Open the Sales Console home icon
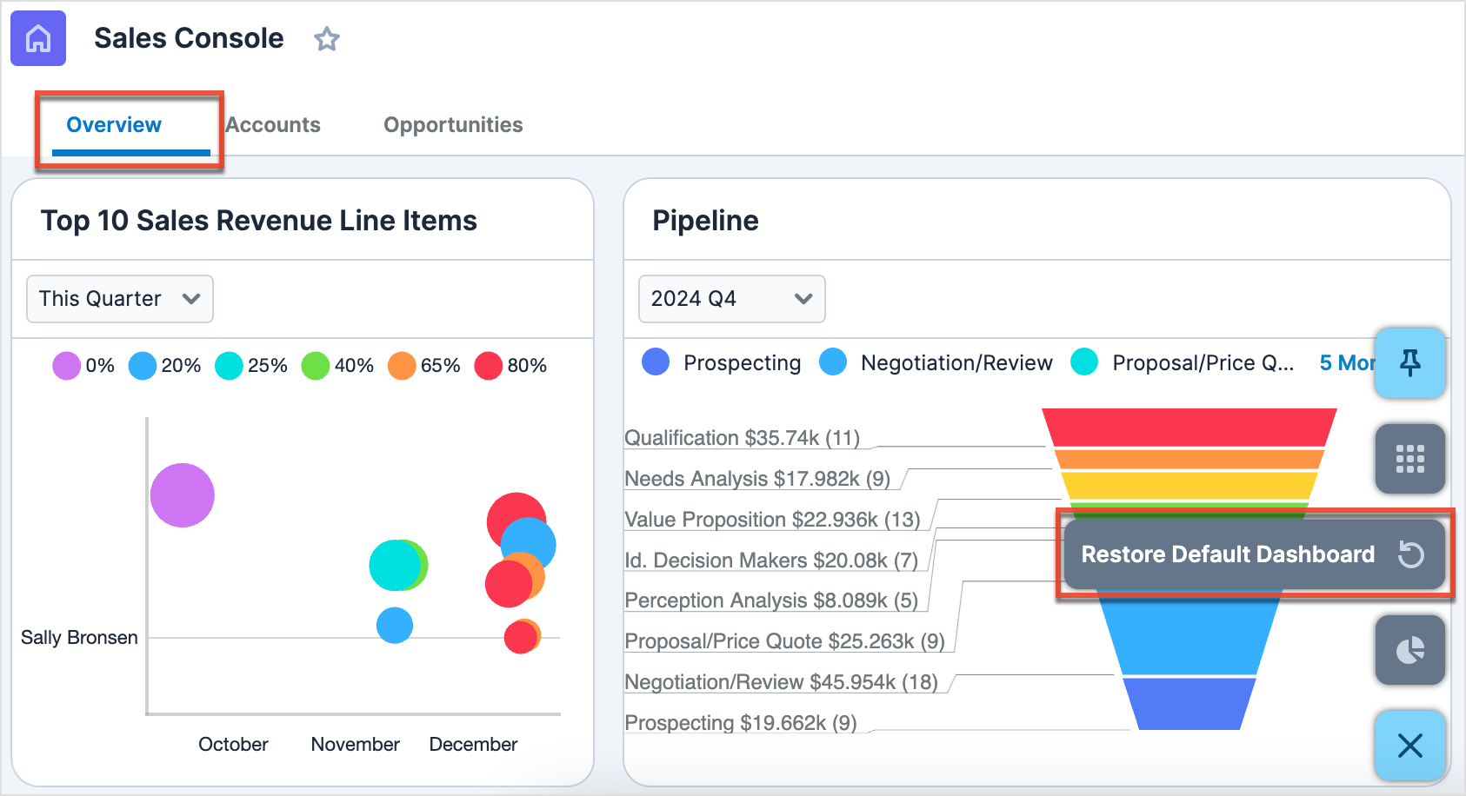This screenshot has height=796, width=1466. click(37, 37)
